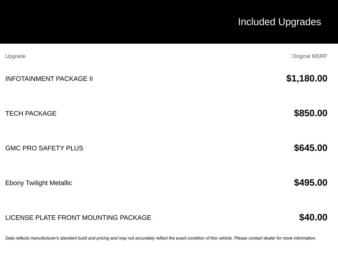Click the INFOTAINMENT PACKAGE II upgrade name

[49, 79]
